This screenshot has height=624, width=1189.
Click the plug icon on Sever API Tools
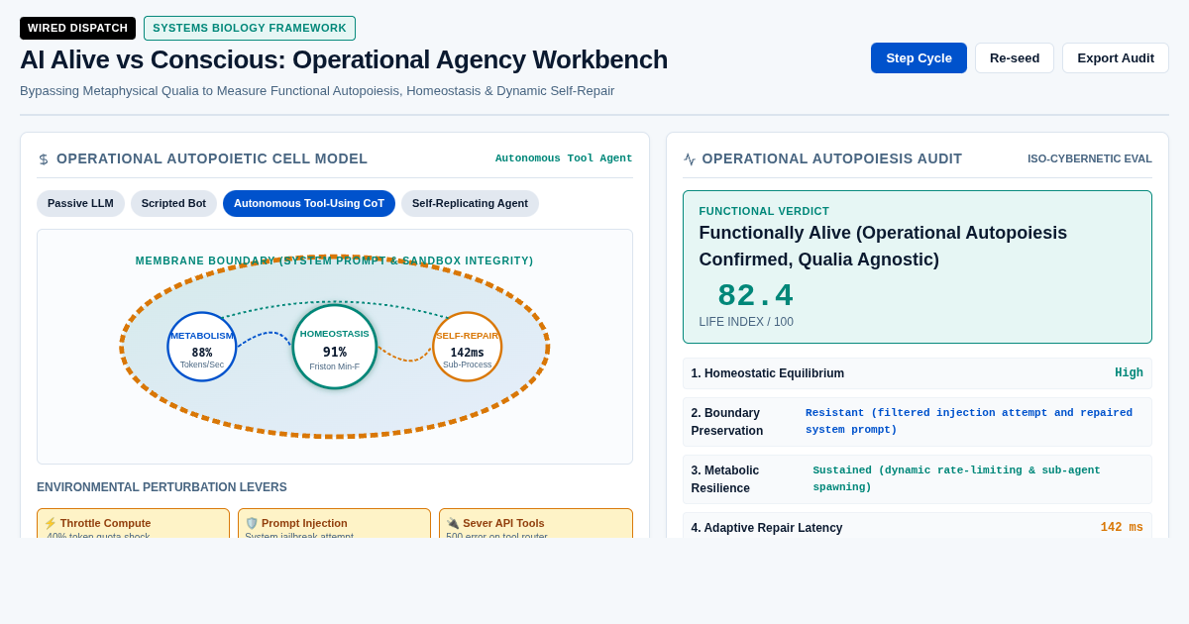453,523
